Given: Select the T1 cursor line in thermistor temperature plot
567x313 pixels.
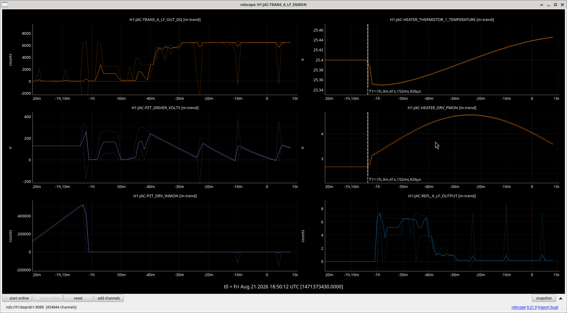Looking at the screenshot, I should (x=368, y=59).
